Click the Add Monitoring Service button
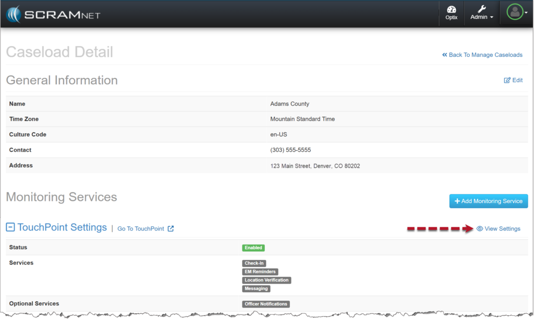534x321 pixels. coord(489,201)
